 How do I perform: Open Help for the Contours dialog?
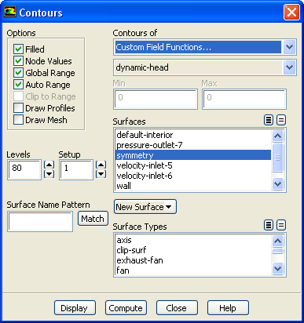tap(228, 308)
